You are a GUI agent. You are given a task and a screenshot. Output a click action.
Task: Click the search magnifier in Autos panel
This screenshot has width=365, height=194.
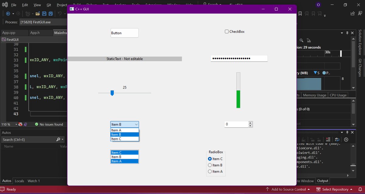[58, 139]
